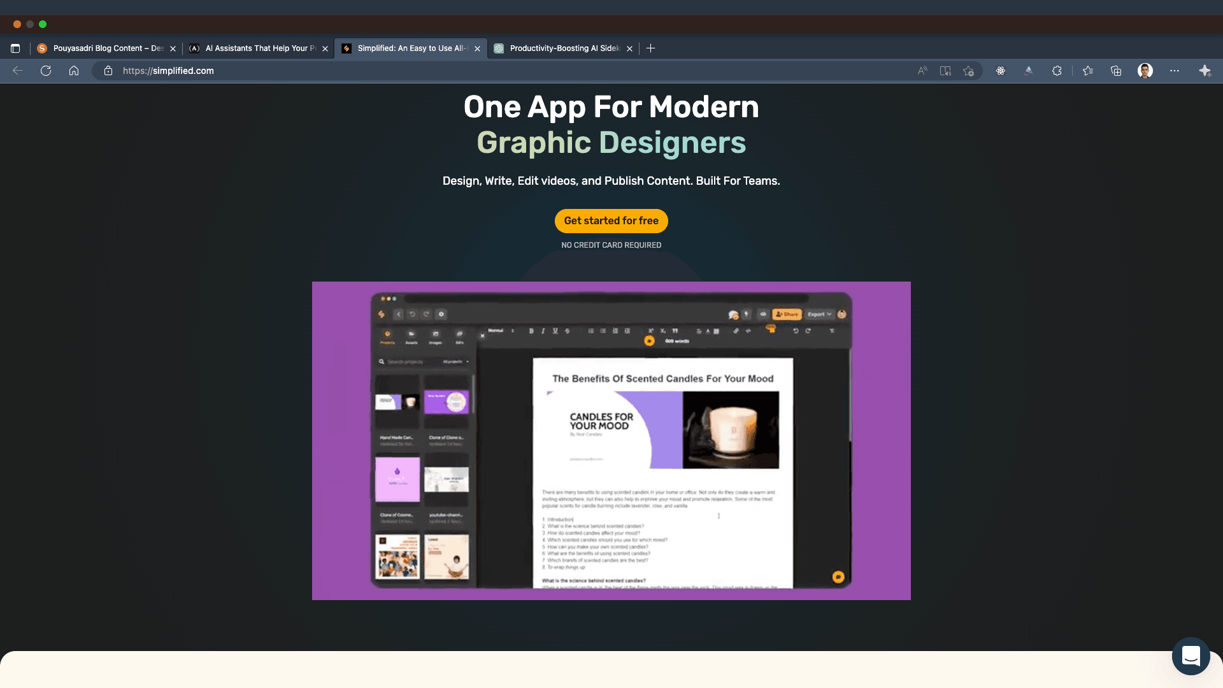Image resolution: width=1223 pixels, height=688 pixels.
Task: Select the Bold icon in the editor toolbar
Action: [x=531, y=331]
